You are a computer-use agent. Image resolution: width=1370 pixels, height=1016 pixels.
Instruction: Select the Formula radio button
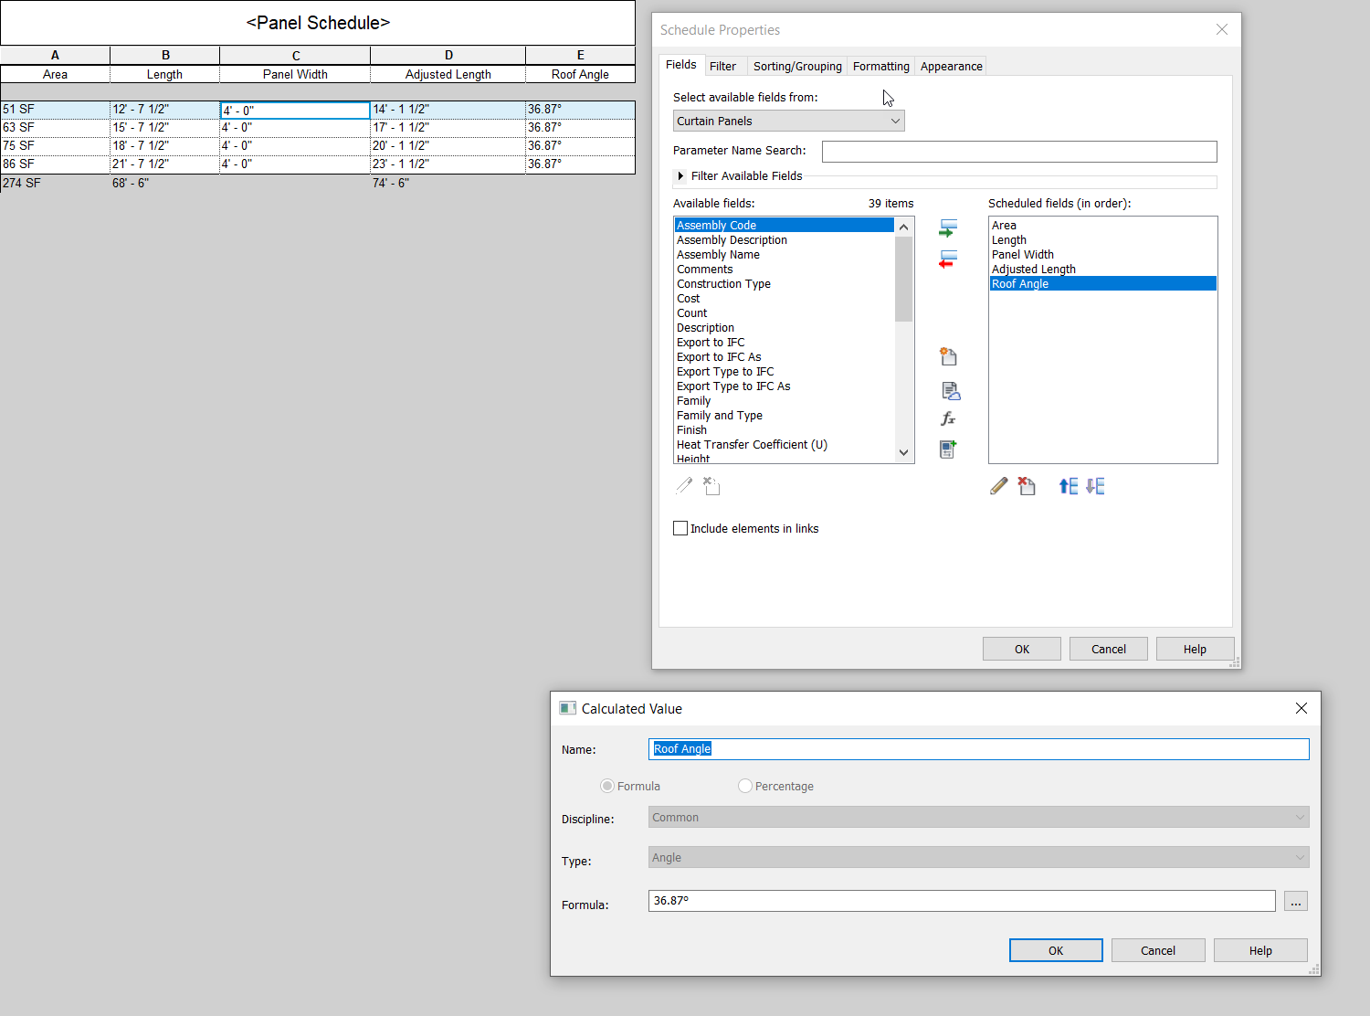click(x=607, y=786)
